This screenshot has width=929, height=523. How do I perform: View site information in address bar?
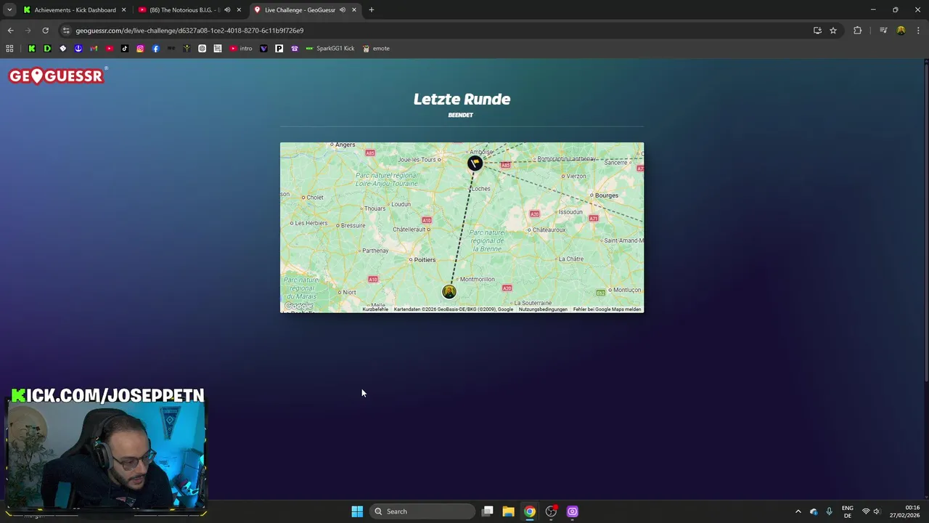[x=66, y=31]
